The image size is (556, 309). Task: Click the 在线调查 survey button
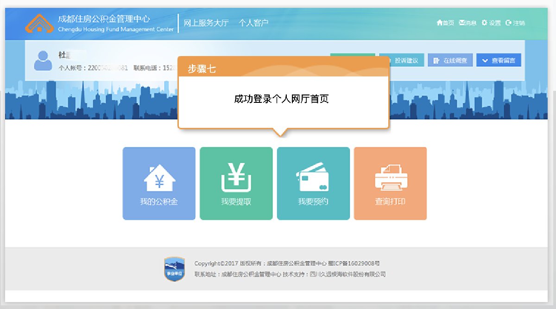coord(450,60)
